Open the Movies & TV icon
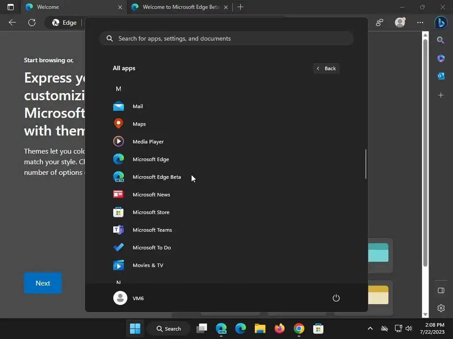Viewport: 453px width, 339px height. [119, 265]
